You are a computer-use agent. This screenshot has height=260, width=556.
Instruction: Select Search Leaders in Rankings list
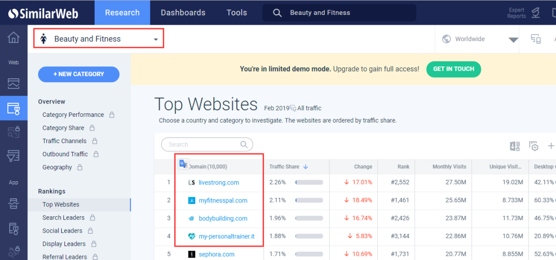[62, 218]
